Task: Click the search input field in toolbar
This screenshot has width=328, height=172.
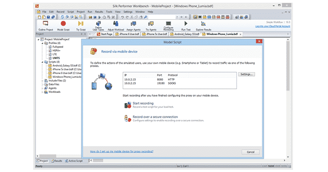Action: 162,17
